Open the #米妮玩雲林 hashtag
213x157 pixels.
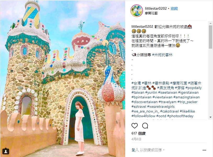[x=162, y=55]
